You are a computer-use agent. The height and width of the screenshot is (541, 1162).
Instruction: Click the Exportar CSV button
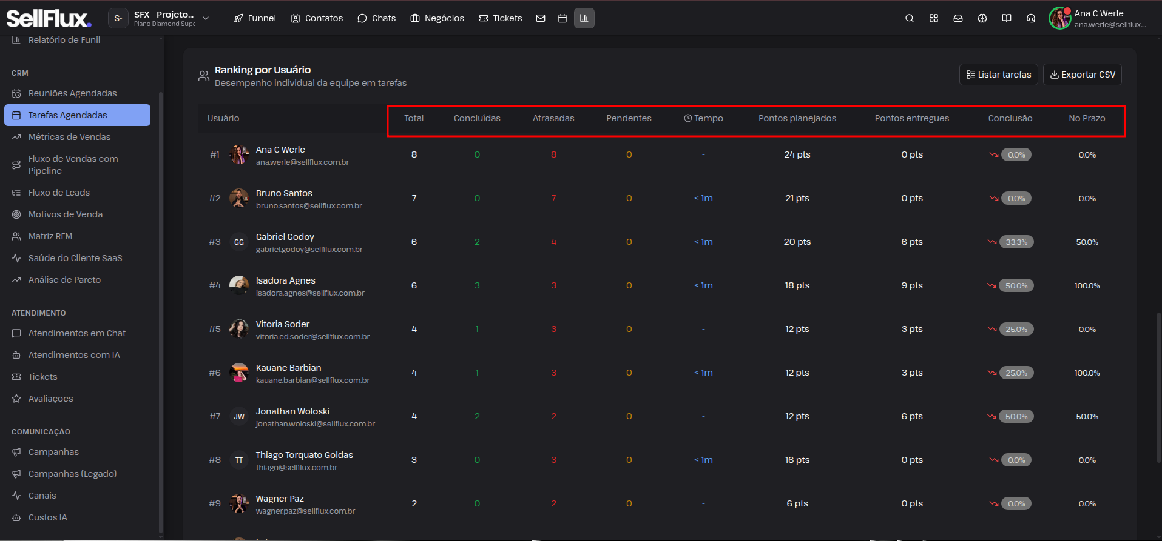tap(1083, 75)
